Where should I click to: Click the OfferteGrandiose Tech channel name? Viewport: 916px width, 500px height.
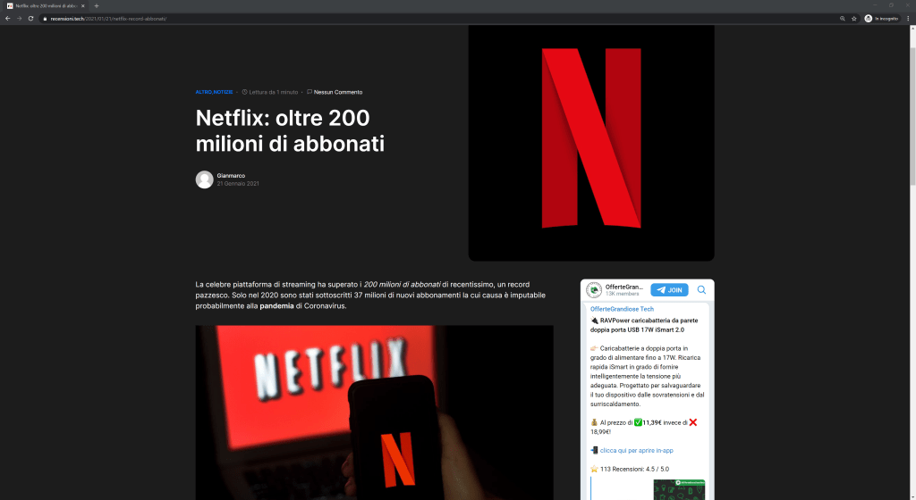coord(622,309)
